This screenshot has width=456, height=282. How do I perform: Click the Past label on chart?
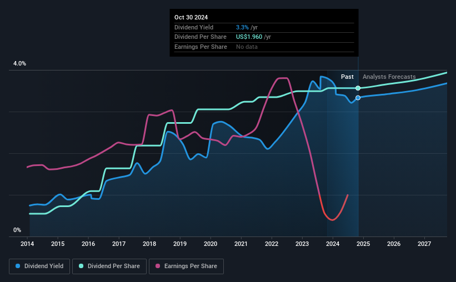pyautogui.click(x=347, y=77)
